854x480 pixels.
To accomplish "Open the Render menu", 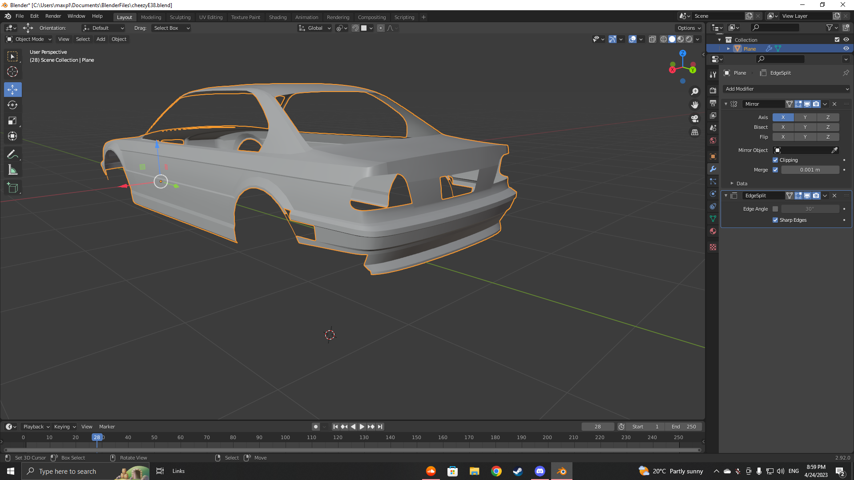I will [x=53, y=16].
